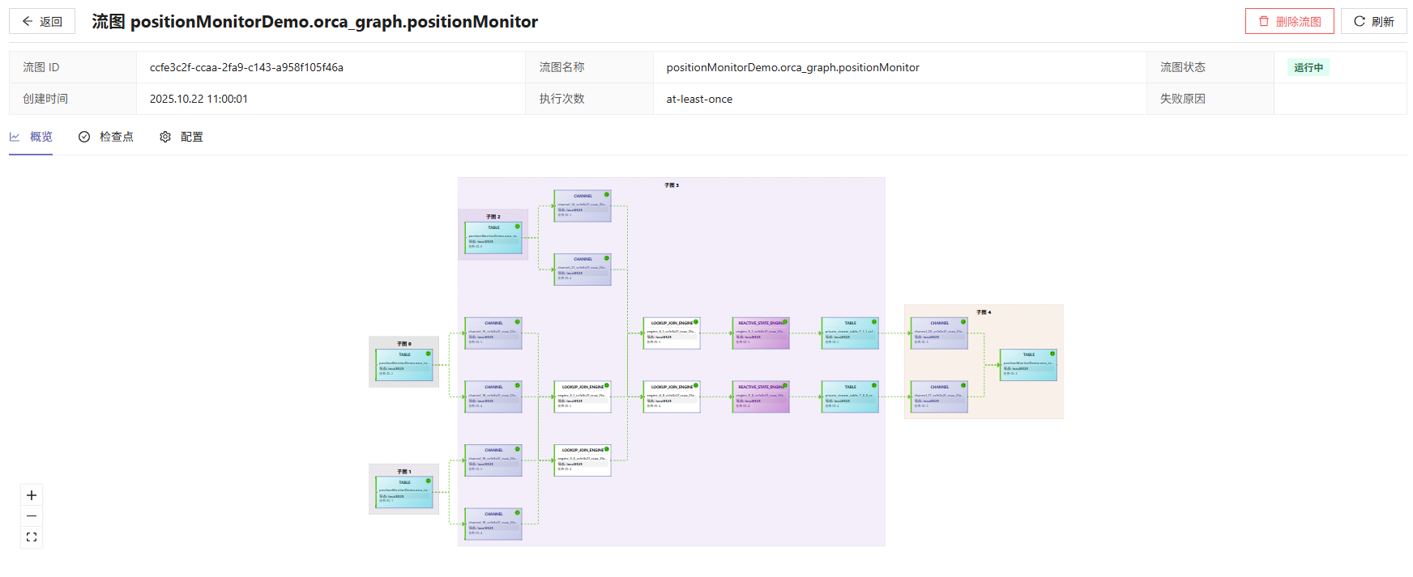Zoom in on the flow graph
The width and height of the screenshot is (1413, 577).
(x=32, y=495)
